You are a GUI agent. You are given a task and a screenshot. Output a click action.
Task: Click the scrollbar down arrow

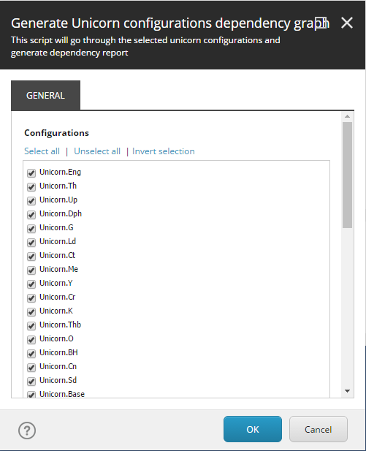pos(347,391)
